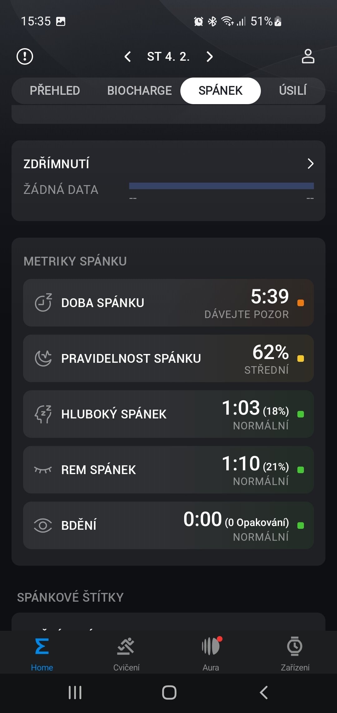337x713 pixels.
Task: Tap the REM SPÁNEK closed-eye icon
Action: [43, 470]
